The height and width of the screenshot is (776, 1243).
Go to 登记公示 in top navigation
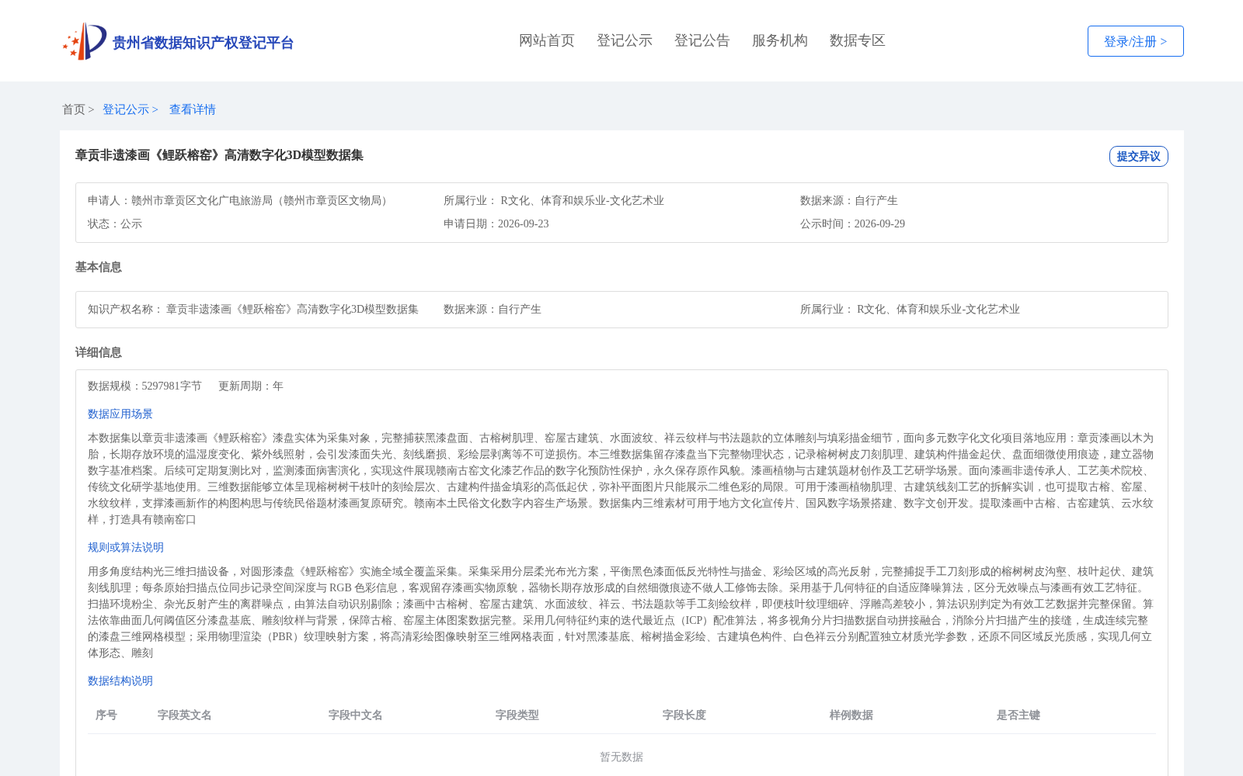click(625, 40)
